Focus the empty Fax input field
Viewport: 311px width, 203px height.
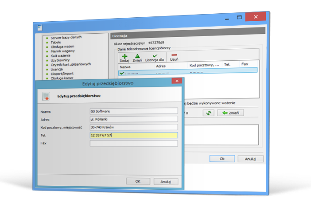tap(133, 143)
